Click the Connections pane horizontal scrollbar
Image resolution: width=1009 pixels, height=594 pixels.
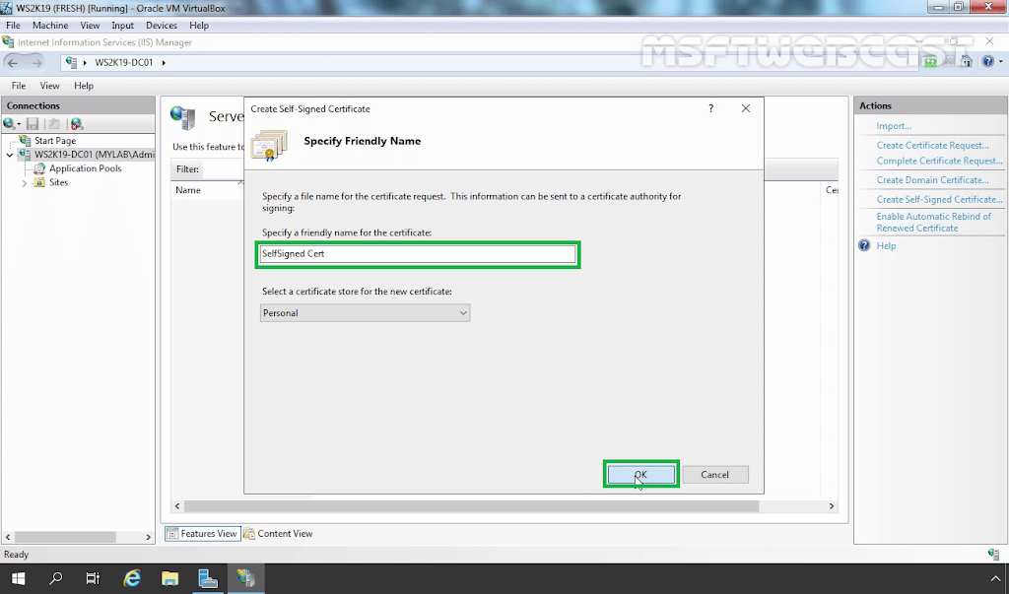[x=65, y=537]
